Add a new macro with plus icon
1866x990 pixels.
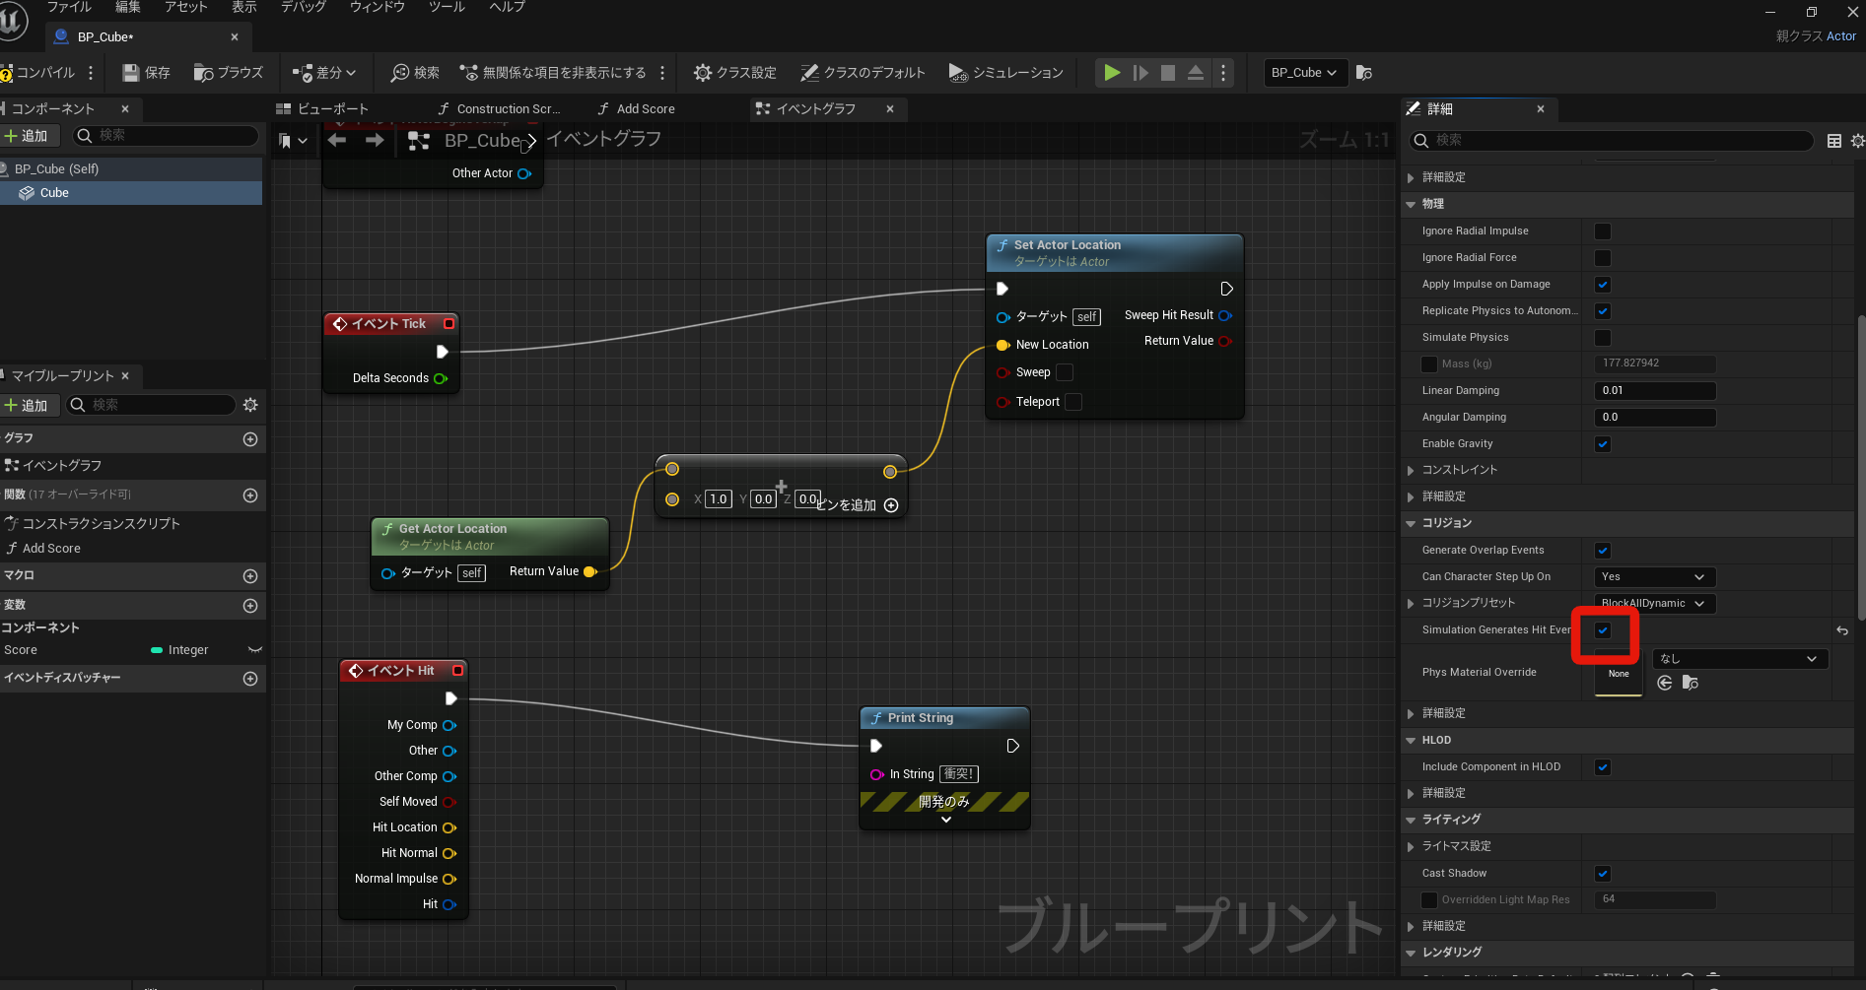[250, 576]
